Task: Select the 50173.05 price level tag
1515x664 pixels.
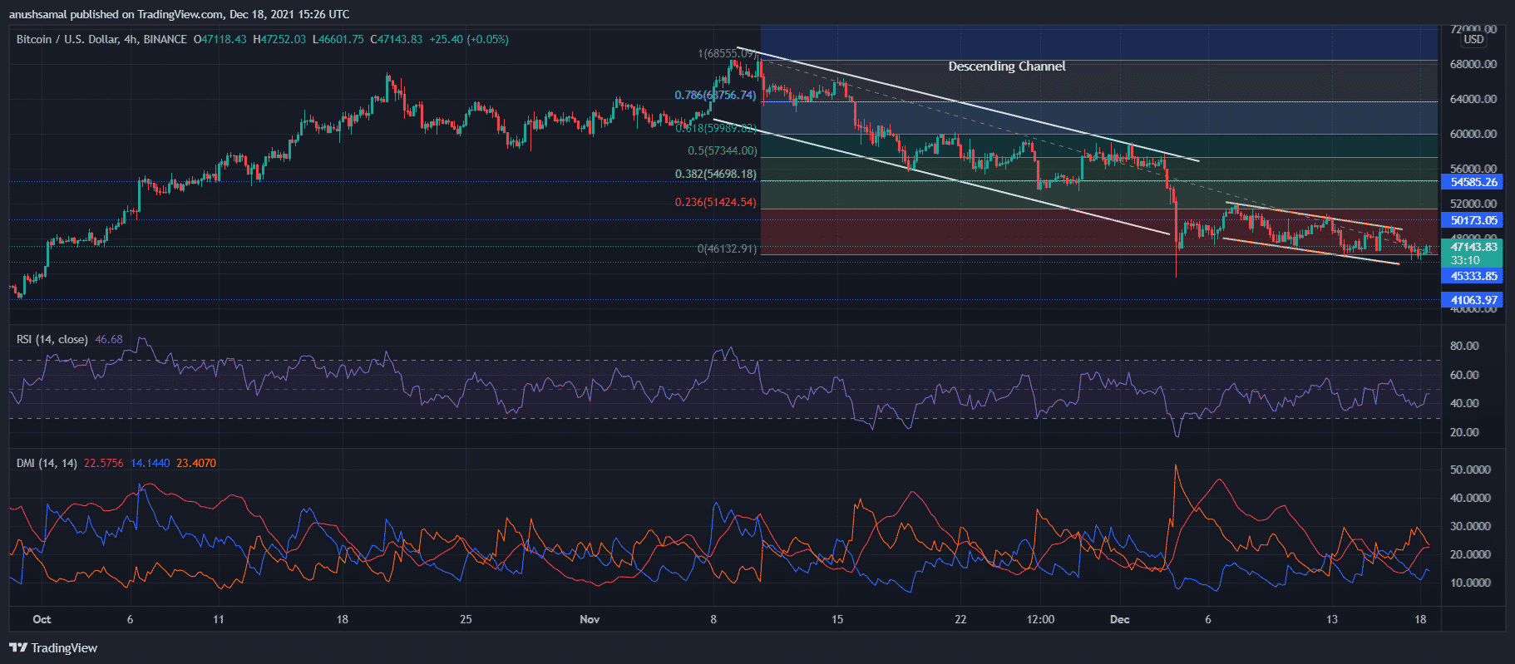Action: (x=1473, y=220)
